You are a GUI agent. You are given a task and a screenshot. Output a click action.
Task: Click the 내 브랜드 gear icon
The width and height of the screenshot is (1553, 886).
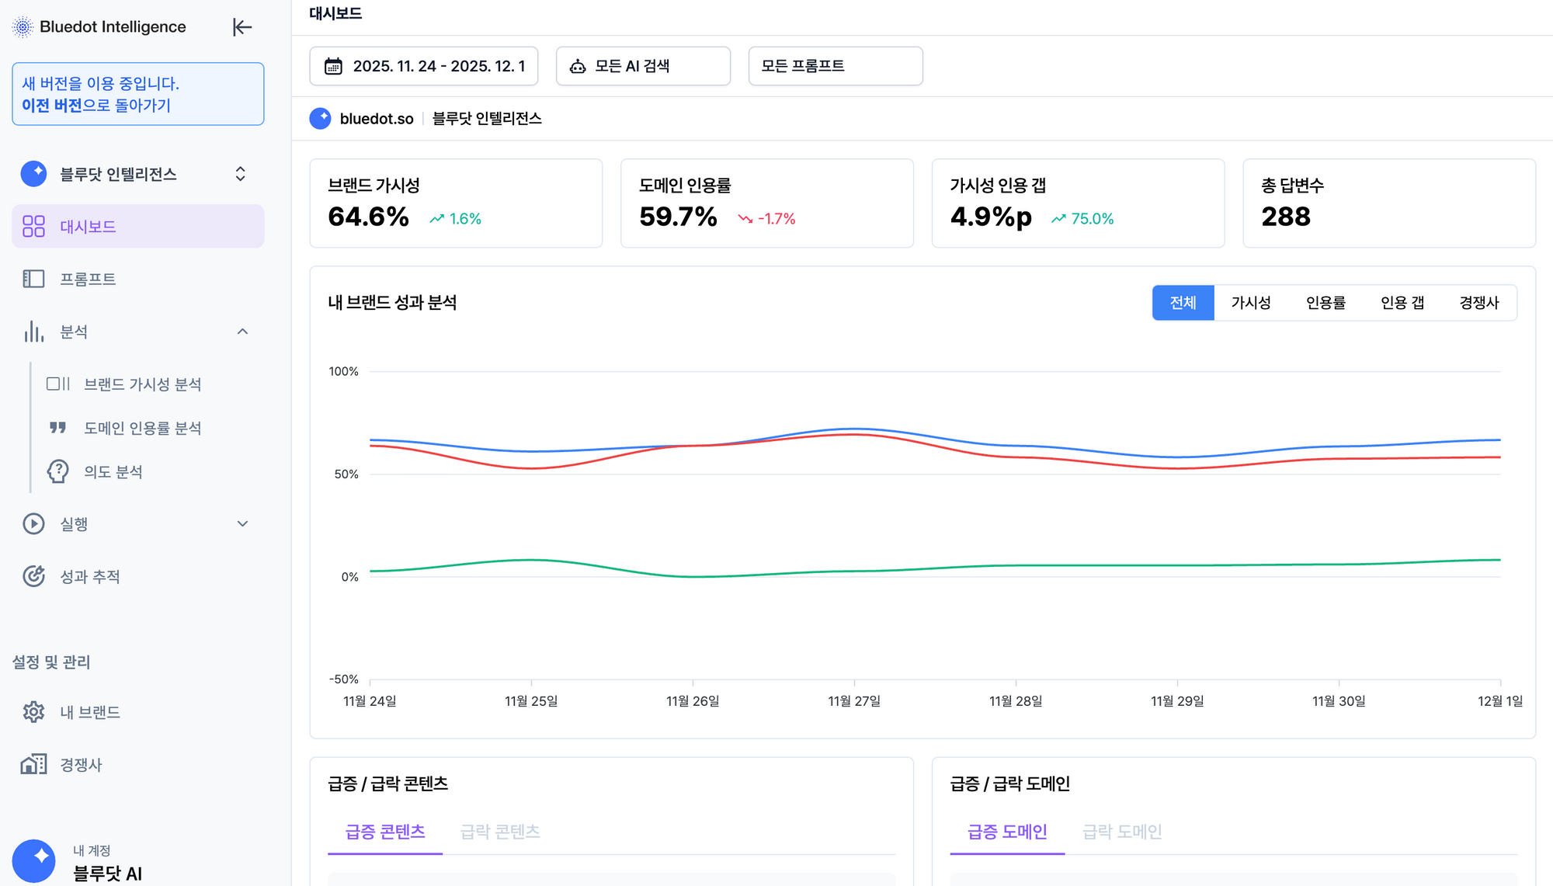click(33, 712)
